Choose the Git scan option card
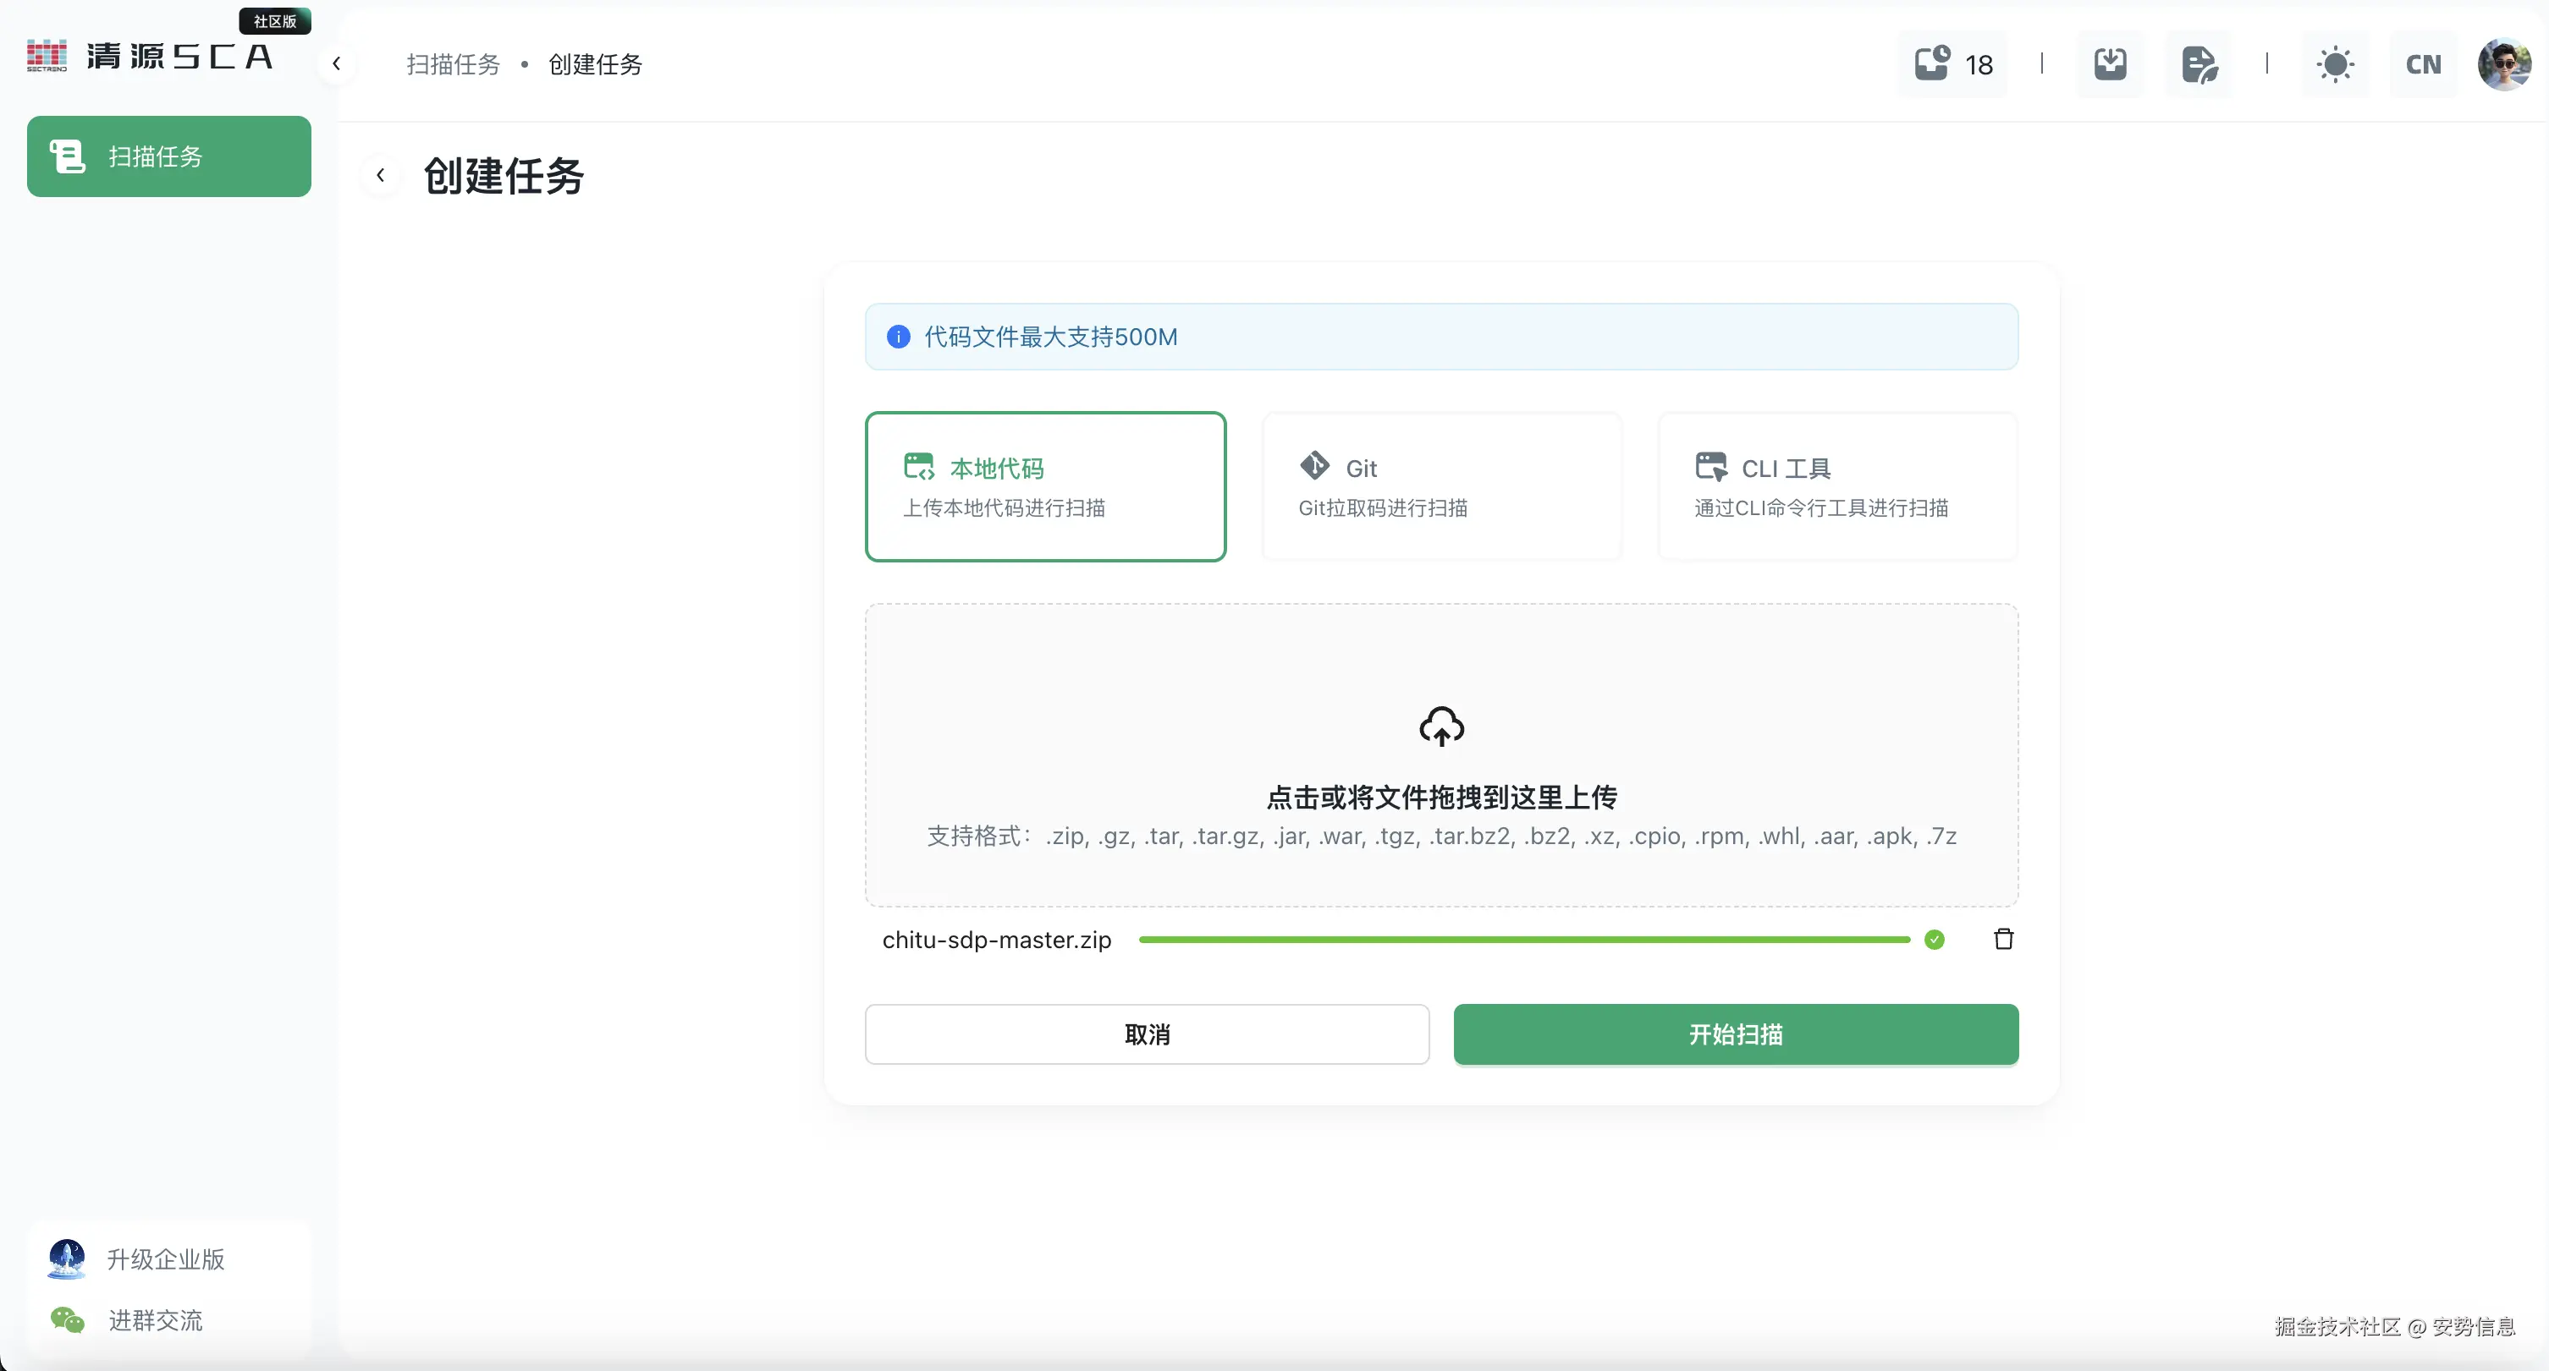 click(x=1442, y=486)
